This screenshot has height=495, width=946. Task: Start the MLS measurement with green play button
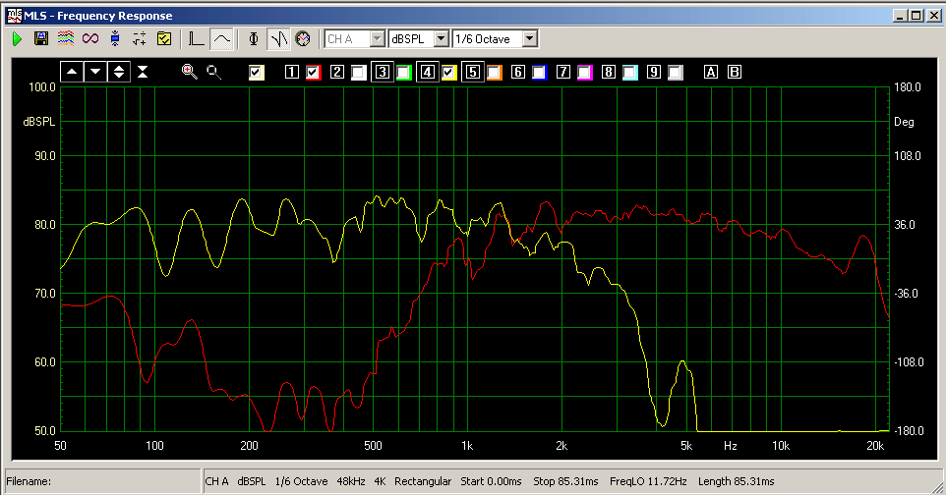point(17,39)
